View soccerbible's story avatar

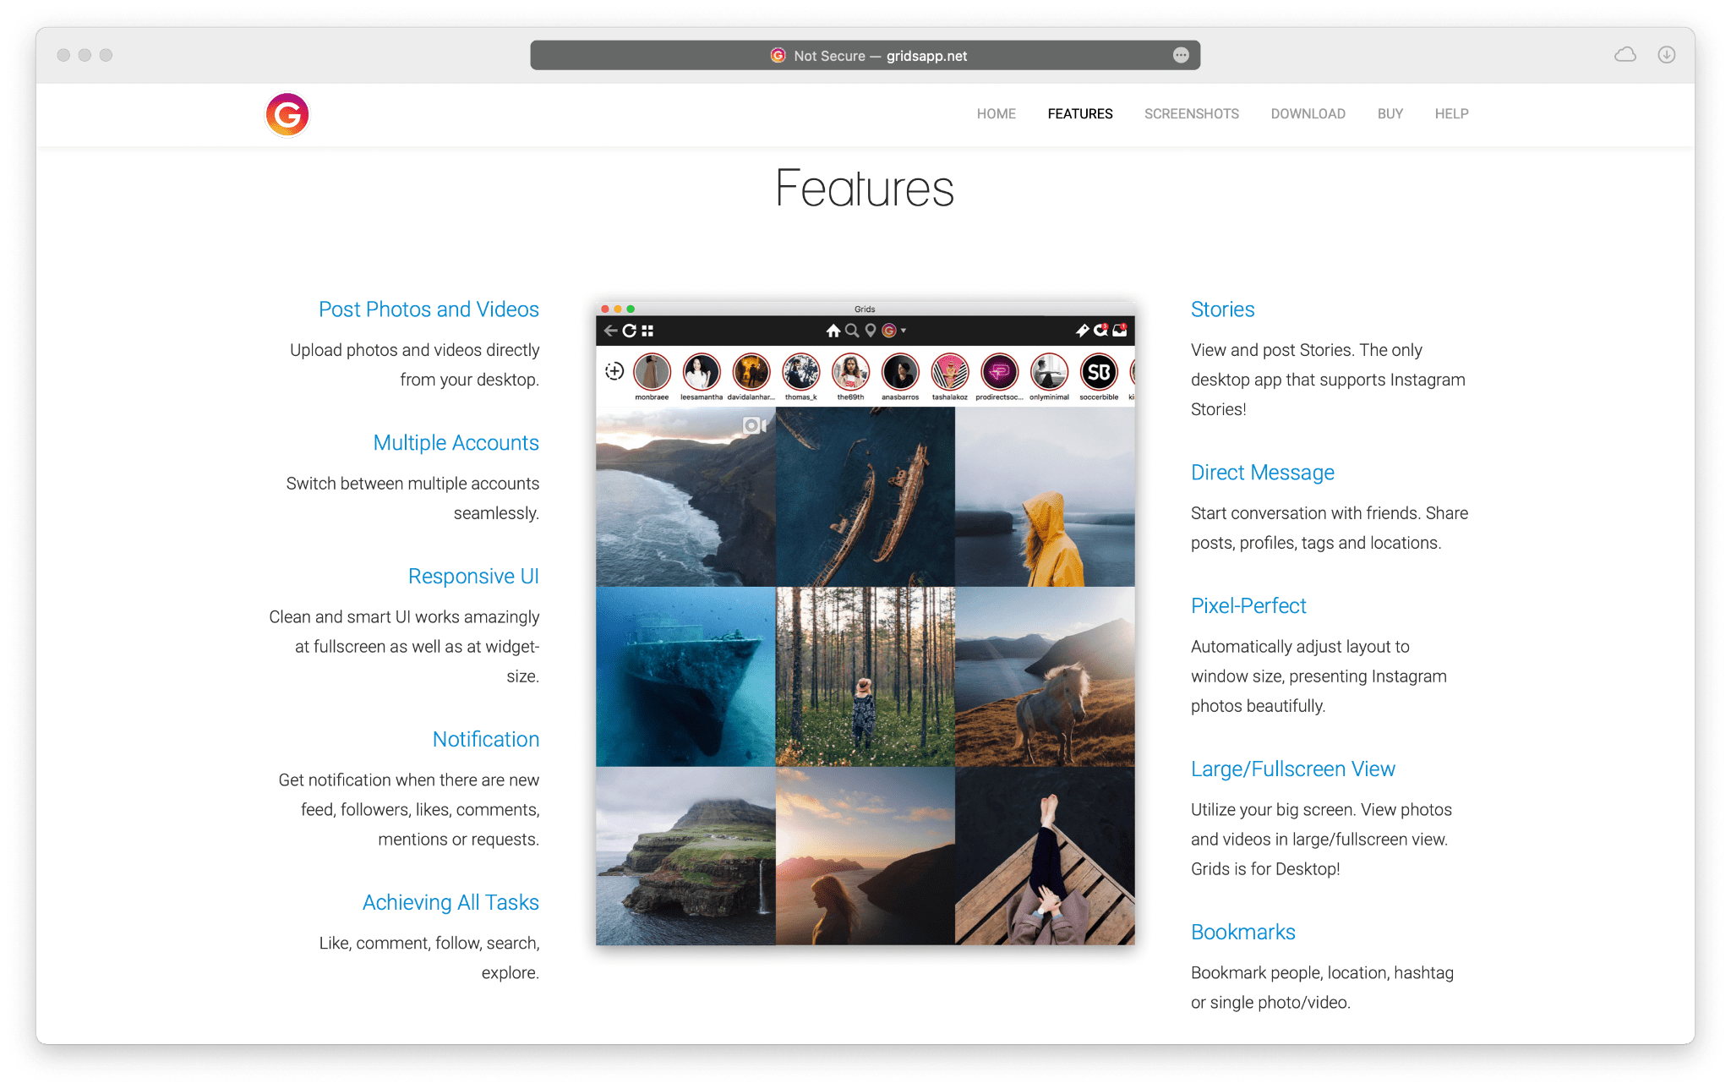(1098, 372)
